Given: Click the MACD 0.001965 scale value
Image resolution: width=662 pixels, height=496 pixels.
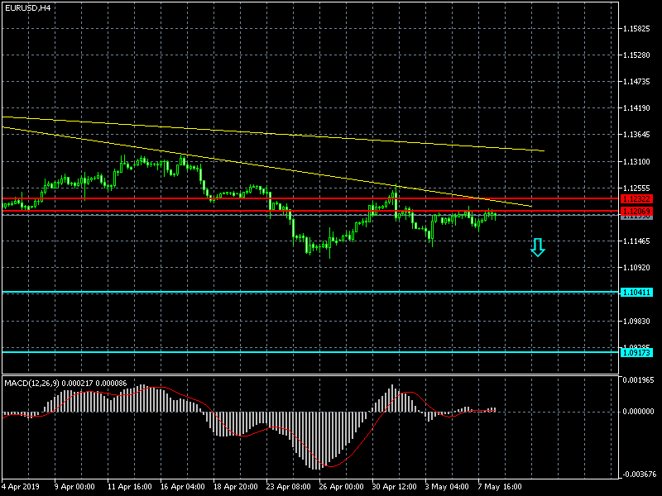Looking at the screenshot, I should 638,380.
